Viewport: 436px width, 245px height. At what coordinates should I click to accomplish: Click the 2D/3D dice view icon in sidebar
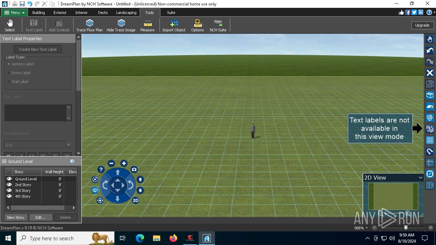tap(430, 129)
